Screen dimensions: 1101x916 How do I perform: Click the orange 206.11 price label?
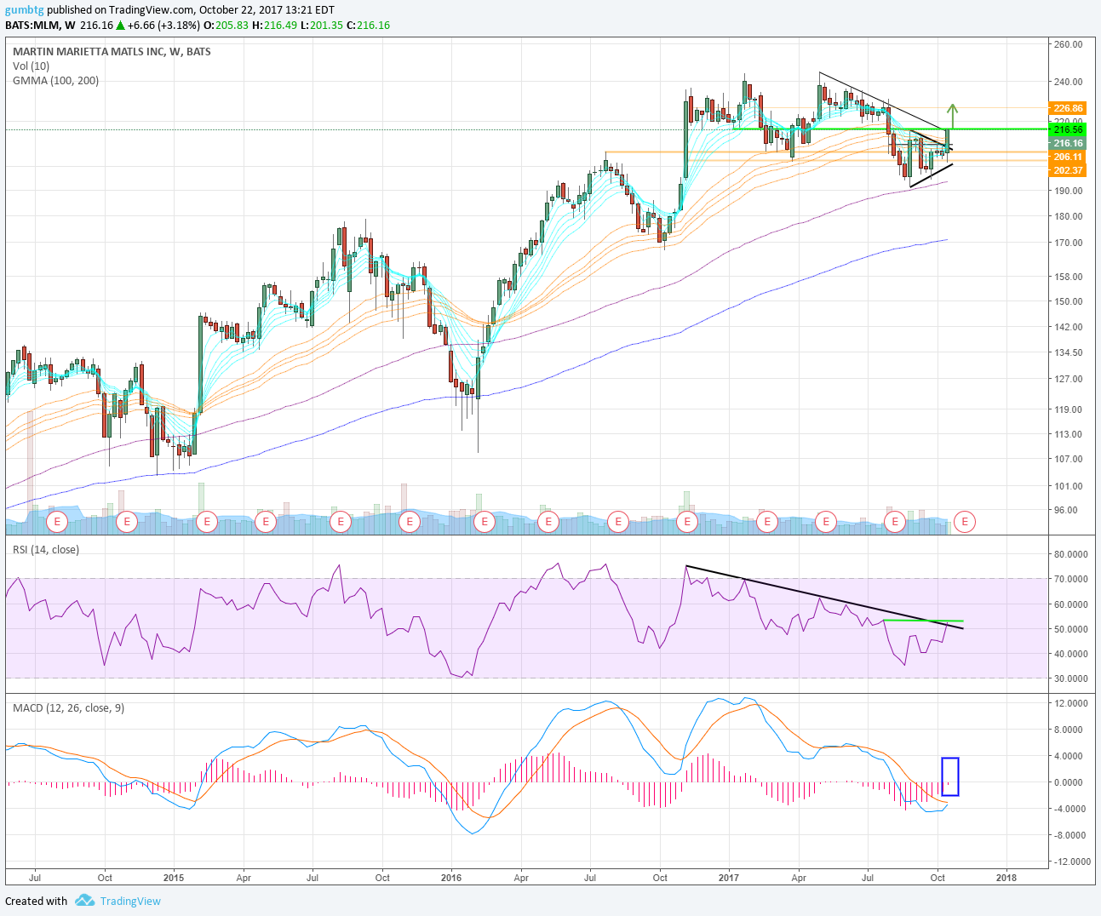(1068, 157)
